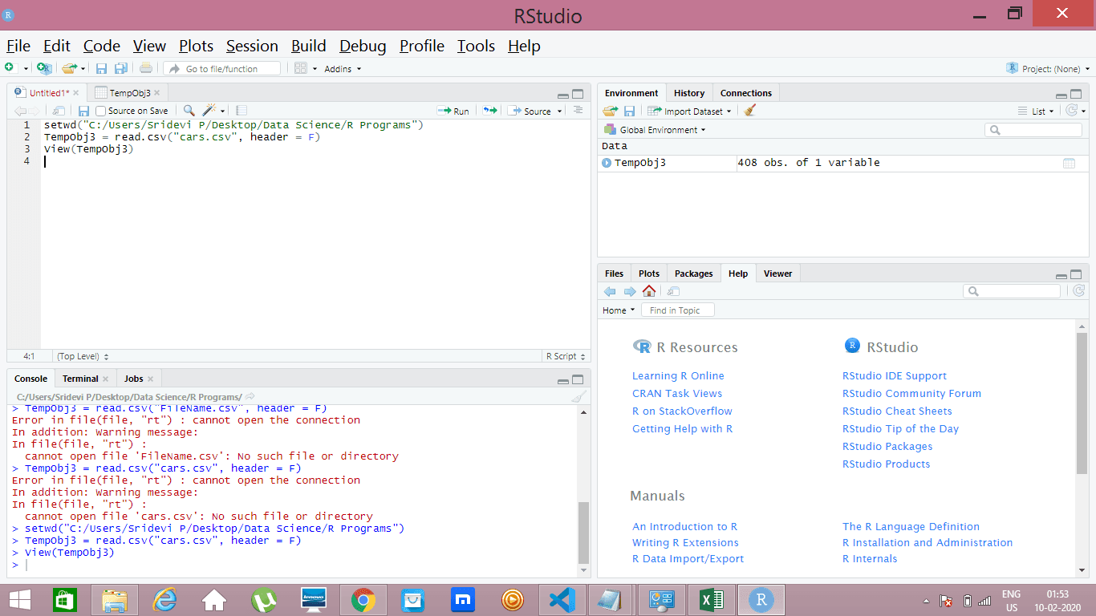Show document outline icon
This screenshot has width=1096, height=616.
click(578, 111)
